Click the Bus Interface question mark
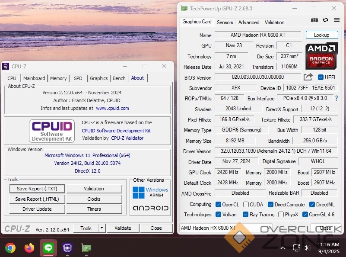The height and width of the screenshot is (257, 346). click(x=336, y=98)
